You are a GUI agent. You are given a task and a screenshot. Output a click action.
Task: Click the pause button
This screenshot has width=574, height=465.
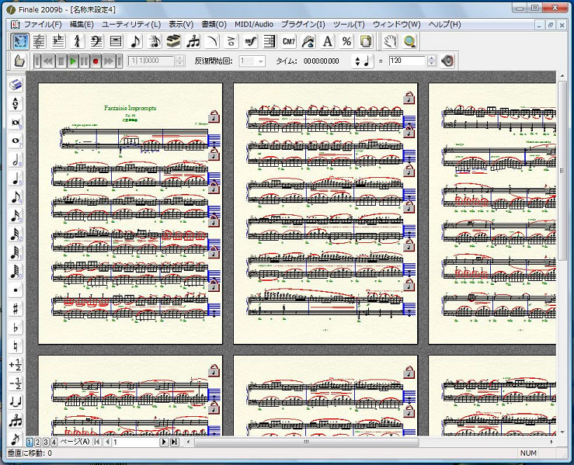(84, 61)
